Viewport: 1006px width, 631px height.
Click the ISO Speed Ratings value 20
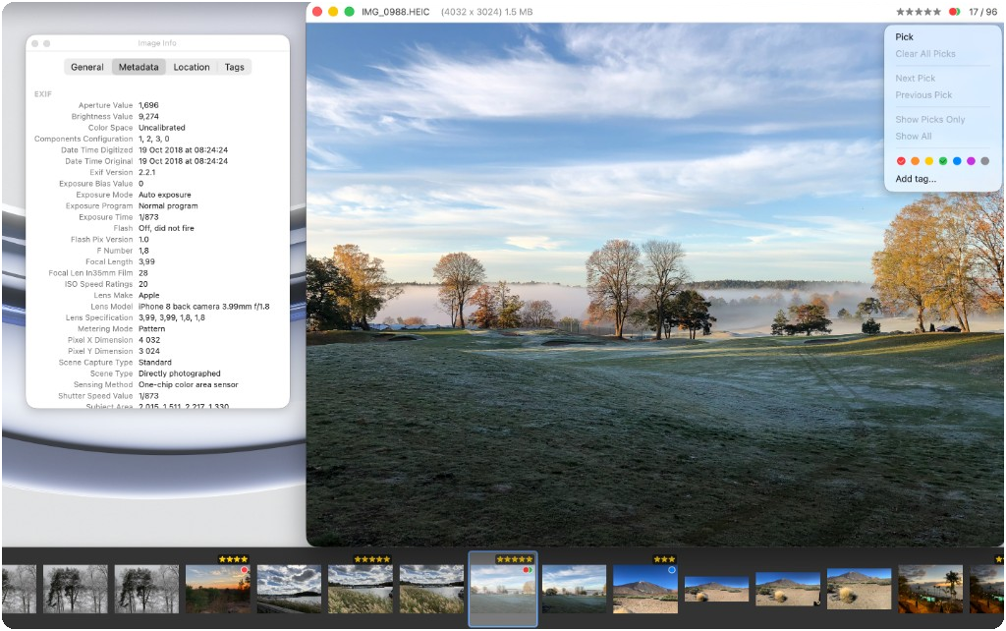click(x=143, y=284)
